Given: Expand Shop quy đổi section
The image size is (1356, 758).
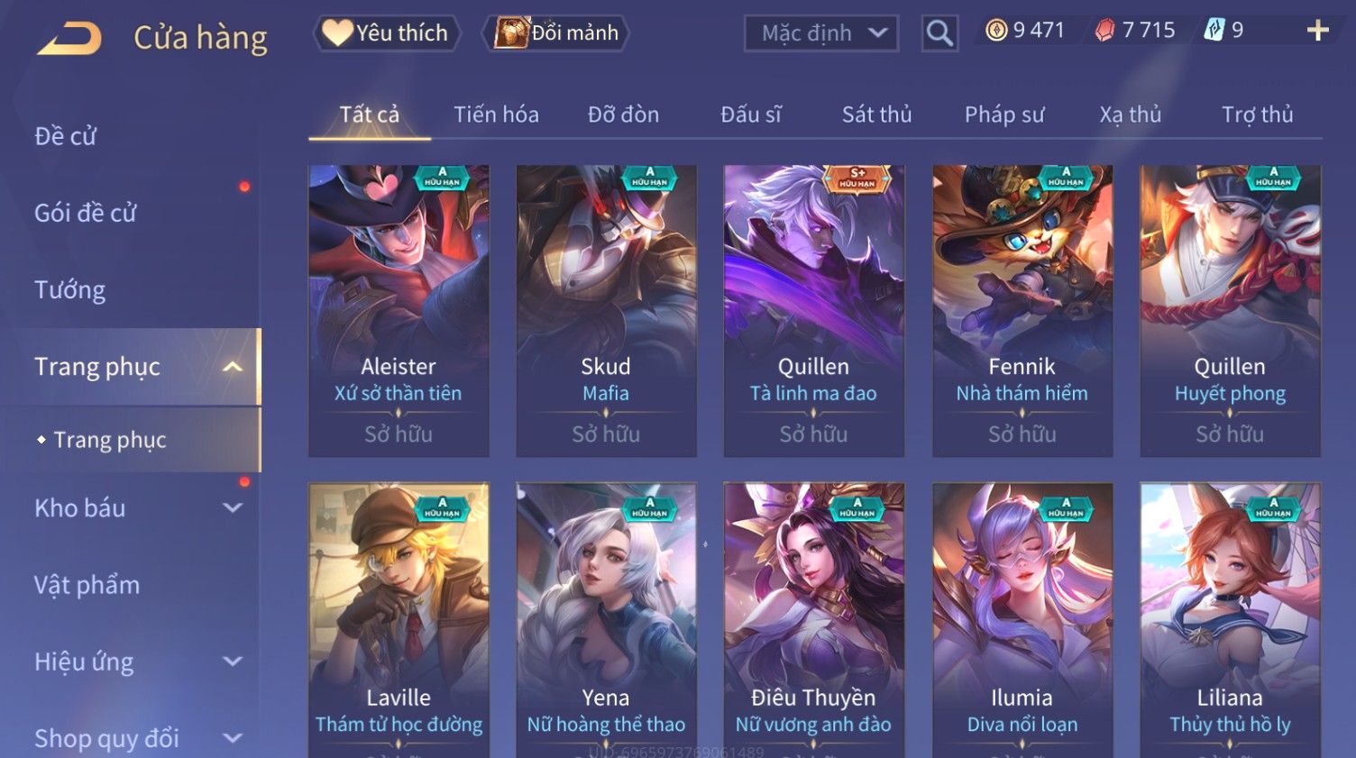Looking at the screenshot, I should (232, 738).
